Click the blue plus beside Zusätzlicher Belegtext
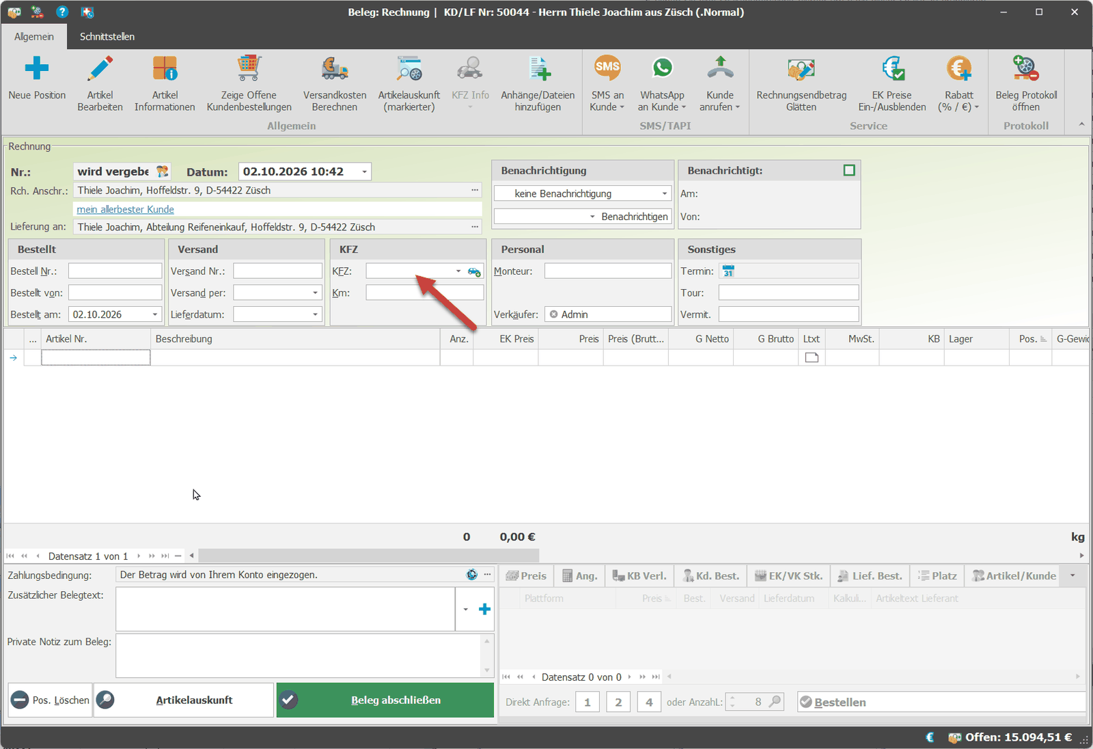The width and height of the screenshot is (1093, 749). click(484, 609)
